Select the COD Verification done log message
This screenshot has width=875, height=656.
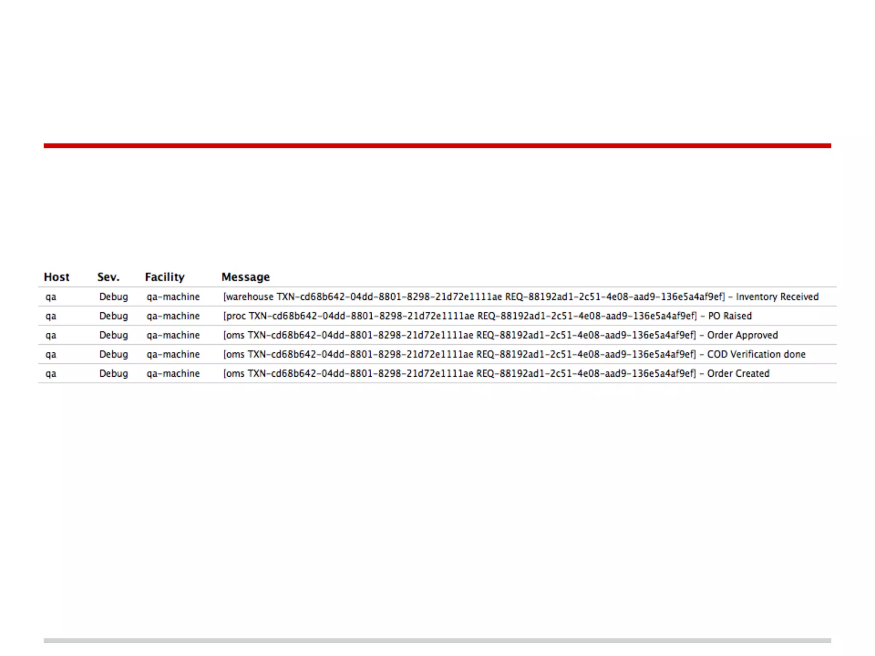[x=514, y=354]
